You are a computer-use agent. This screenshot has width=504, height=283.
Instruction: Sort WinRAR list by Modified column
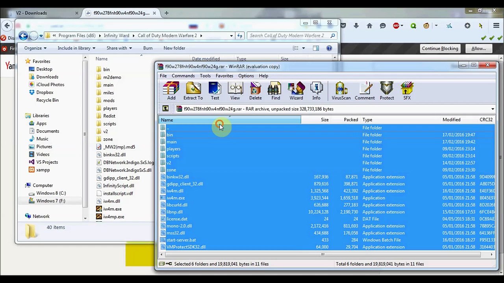tap(451, 120)
